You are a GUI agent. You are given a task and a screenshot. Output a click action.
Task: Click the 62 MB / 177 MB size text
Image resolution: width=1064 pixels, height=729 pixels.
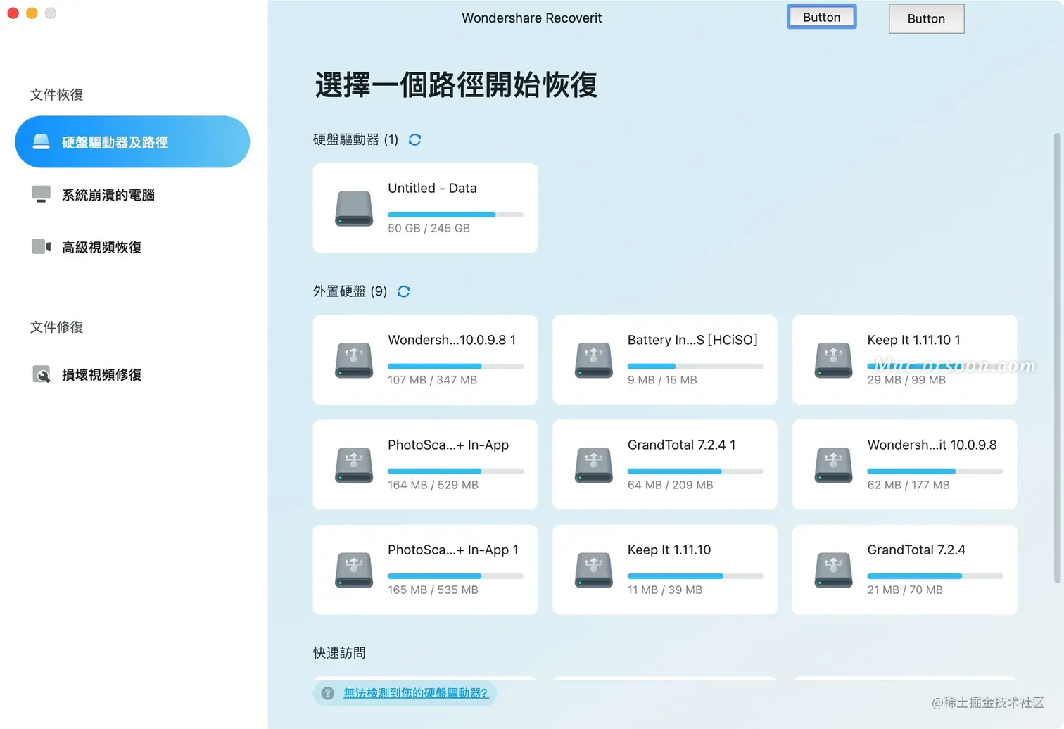(908, 485)
